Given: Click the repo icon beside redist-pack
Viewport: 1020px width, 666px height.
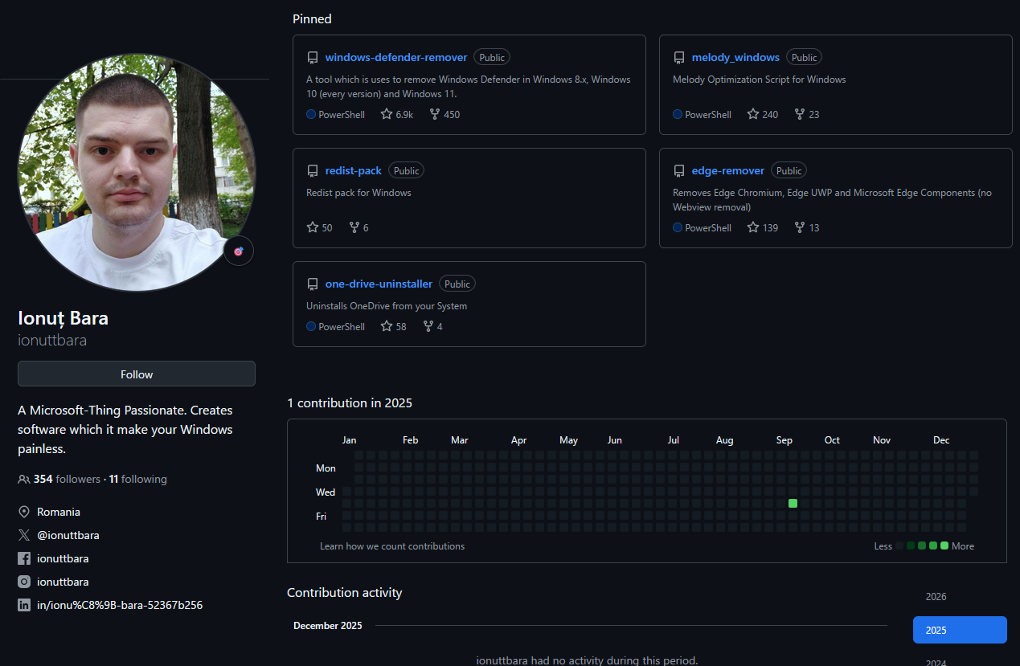Looking at the screenshot, I should (313, 171).
